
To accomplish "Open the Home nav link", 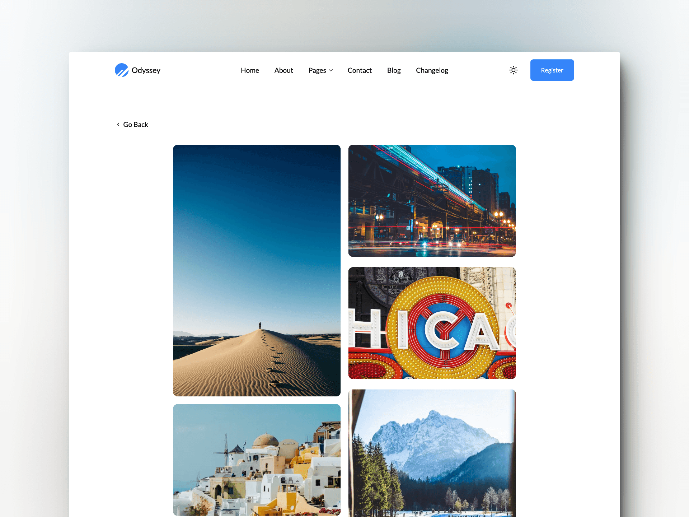I will (250, 70).
